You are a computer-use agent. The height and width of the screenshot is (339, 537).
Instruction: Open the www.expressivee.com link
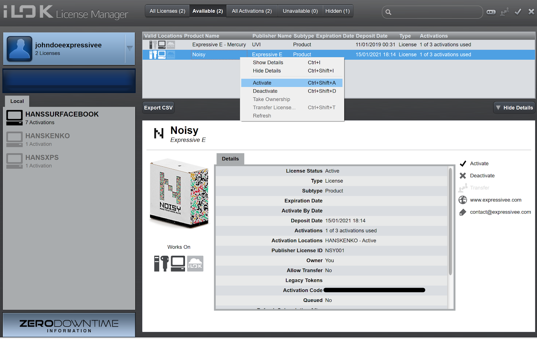[496, 200]
